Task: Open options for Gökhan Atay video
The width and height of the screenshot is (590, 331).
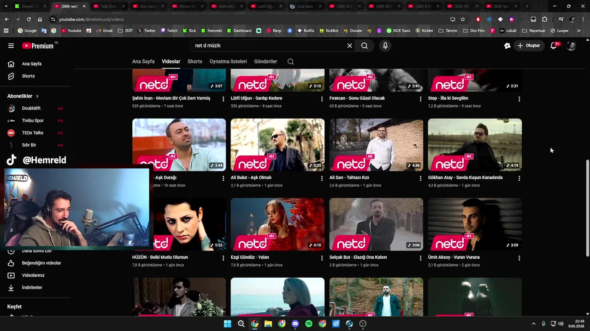Action: (519, 178)
